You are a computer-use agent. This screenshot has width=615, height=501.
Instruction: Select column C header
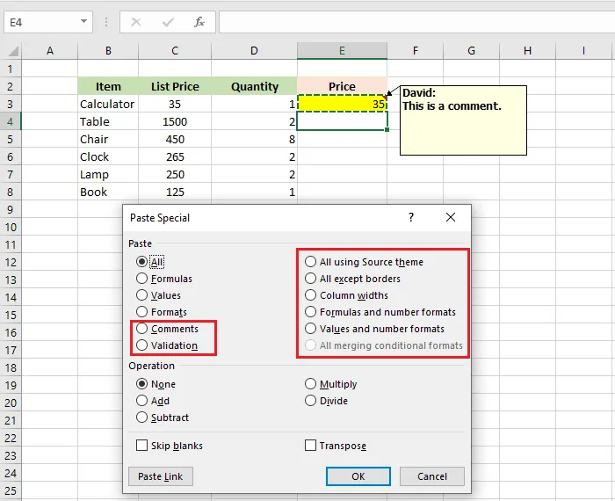175,51
